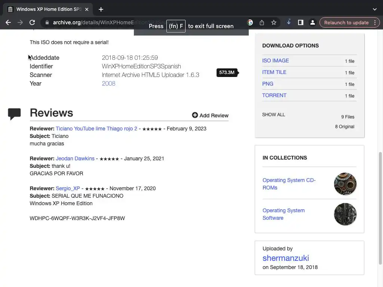Open a new tab with plus icon
Image resolution: width=383 pixels, height=287 pixels.
(101, 9)
